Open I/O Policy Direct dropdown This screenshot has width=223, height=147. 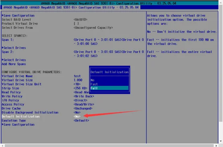pyautogui.click(x=81, y=100)
